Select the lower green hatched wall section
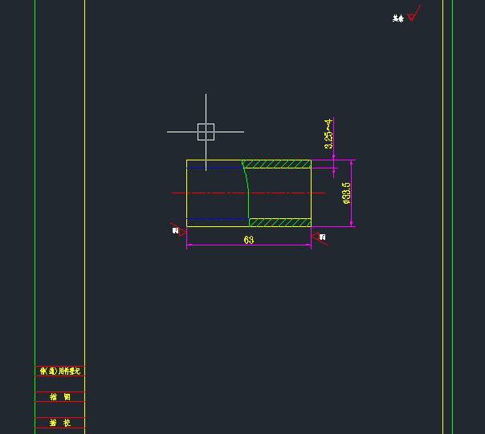Screen dimensions: 485x434 [280, 222]
